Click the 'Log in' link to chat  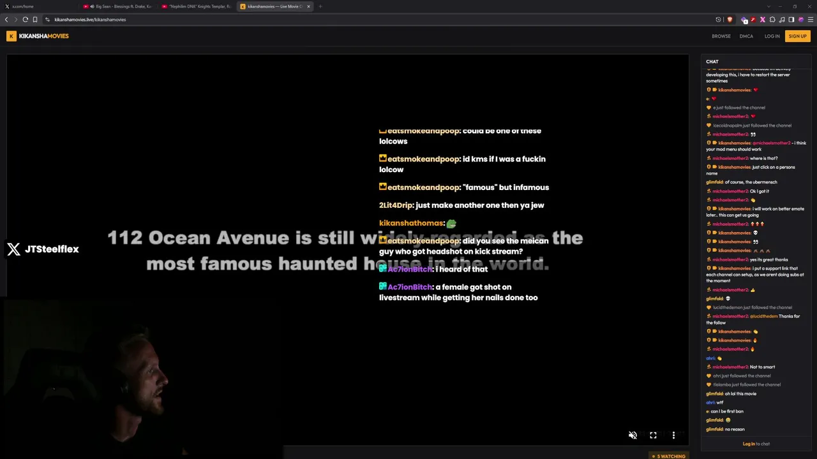tap(749, 444)
